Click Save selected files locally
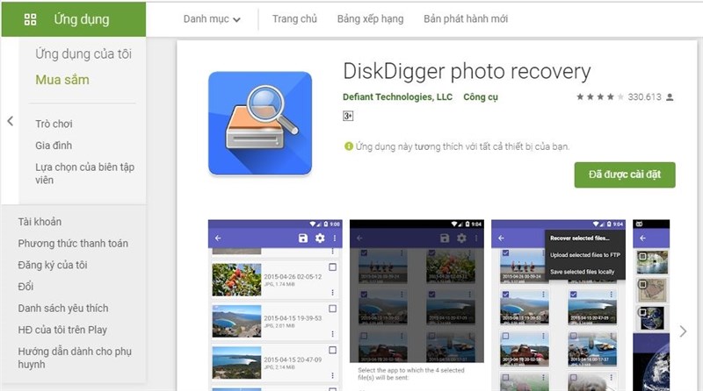The width and height of the screenshot is (703, 391). (582, 272)
